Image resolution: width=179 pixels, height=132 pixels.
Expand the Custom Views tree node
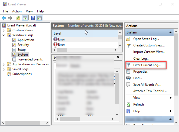[4, 30]
